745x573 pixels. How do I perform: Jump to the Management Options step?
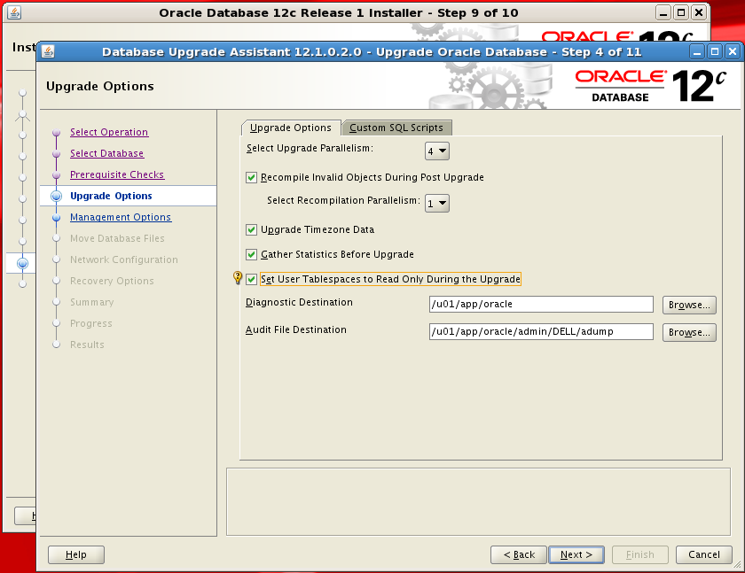[121, 217]
